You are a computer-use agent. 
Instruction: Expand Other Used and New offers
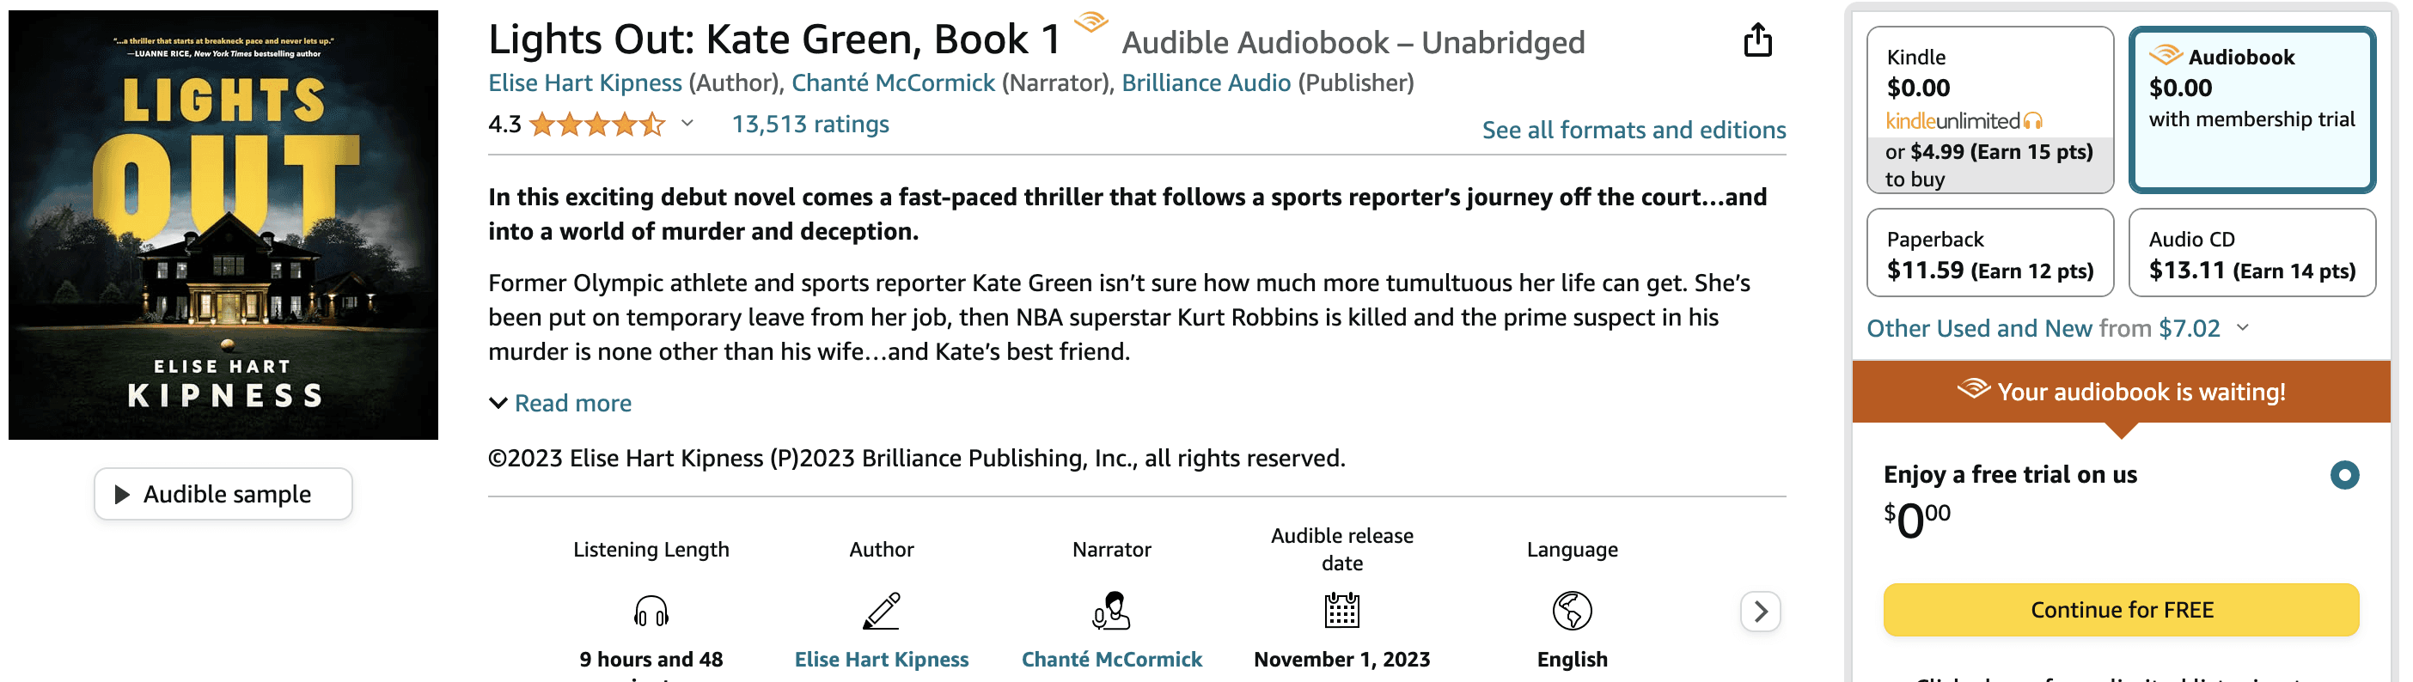coord(2057,328)
